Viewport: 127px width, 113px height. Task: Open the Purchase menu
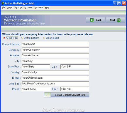pyautogui.click(x=39, y=8)
